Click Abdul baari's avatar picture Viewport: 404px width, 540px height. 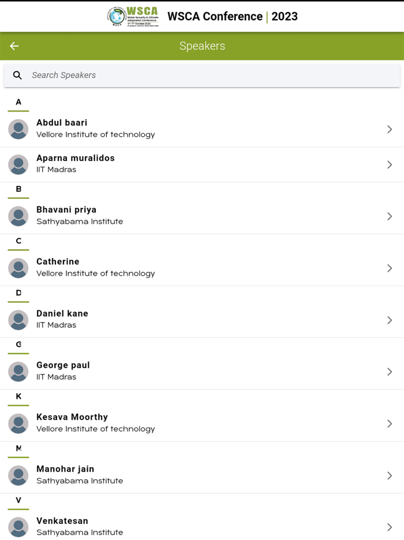tap(18, 129)
